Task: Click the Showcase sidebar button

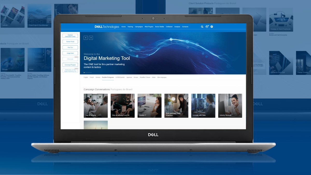Action: pos(70,59)
